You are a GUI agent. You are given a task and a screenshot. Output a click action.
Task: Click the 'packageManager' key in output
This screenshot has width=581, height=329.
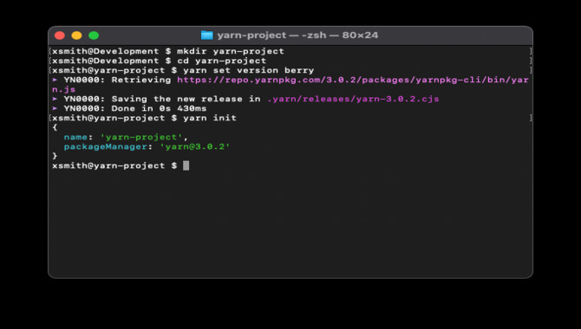coord(106,147)
